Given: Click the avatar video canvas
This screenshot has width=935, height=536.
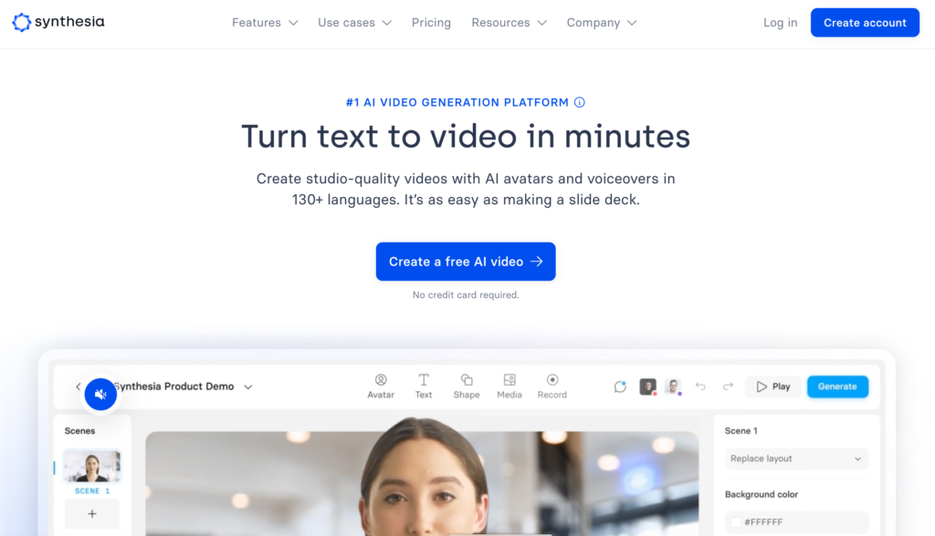Looking at the screenshot, I should point(422,484).
